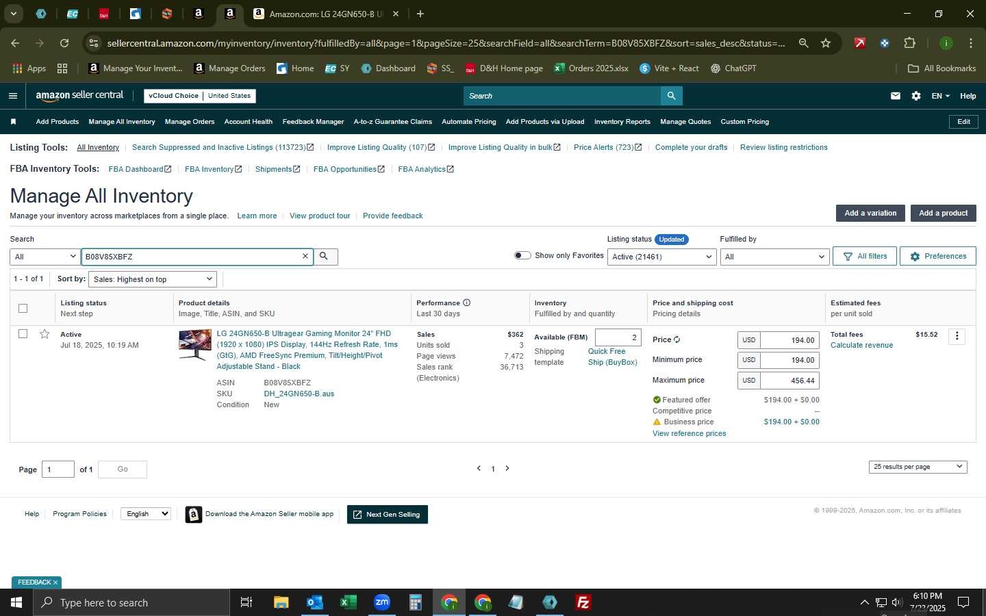986x616 pixels.
Task: Click the Maximum price input field
Action: tap(789, 381)
